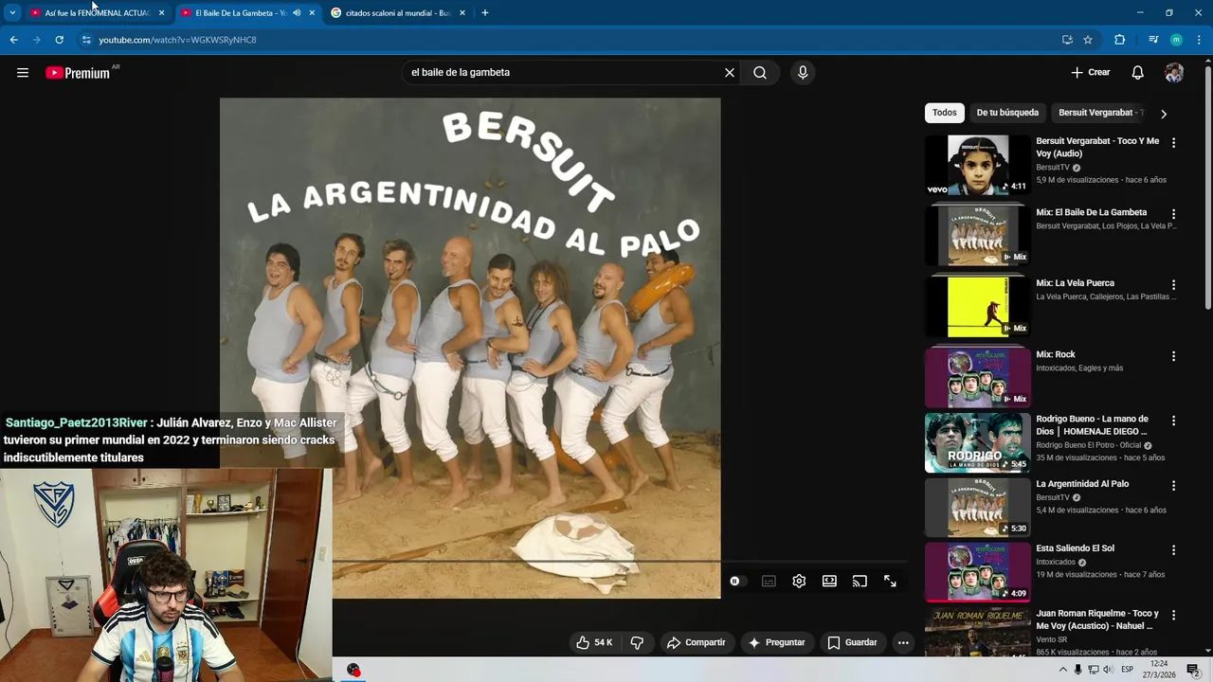Open the Rodrigo La mano de Dios thumbnail
The width and height of the screenshot is (1213, 682).
coord(977,442)
